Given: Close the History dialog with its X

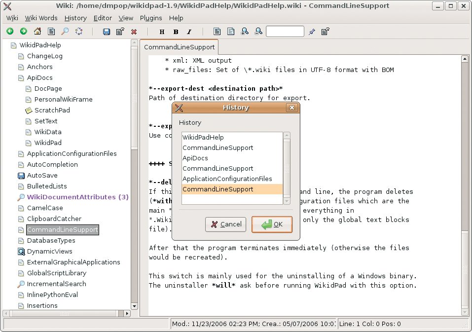Looking at the screenshot, I should [291, 108].
